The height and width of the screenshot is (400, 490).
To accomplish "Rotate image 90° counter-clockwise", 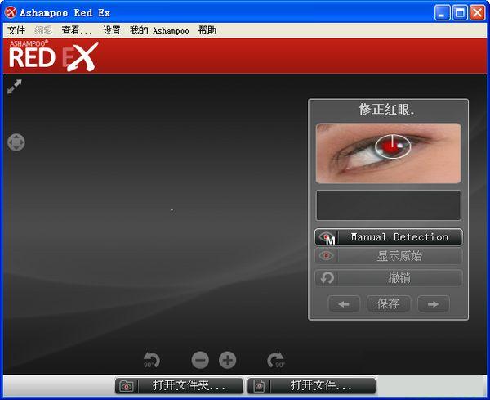I will point(152,360).
